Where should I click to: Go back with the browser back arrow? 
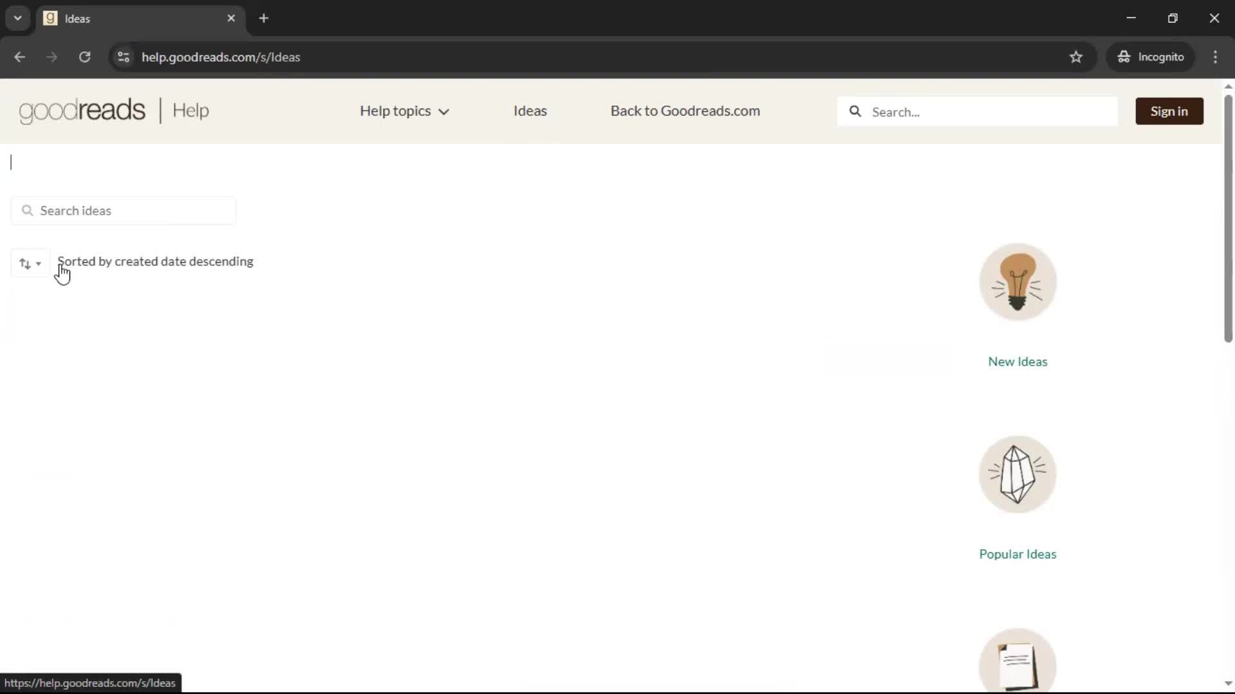click(x=19, y=57)
